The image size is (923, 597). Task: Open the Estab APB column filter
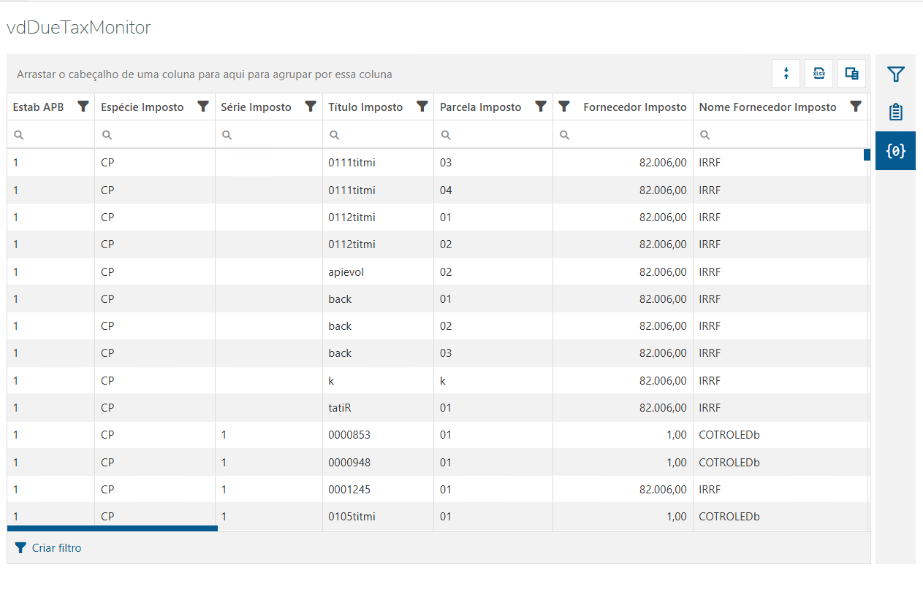(83, 107)
